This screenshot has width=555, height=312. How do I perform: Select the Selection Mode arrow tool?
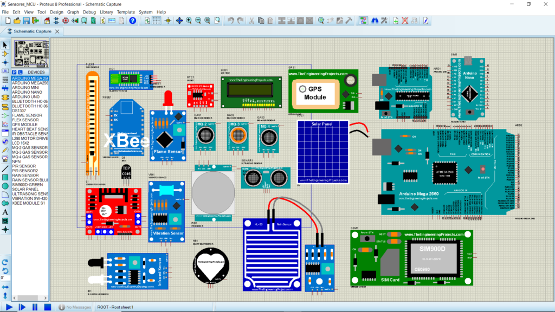(5, 45)
